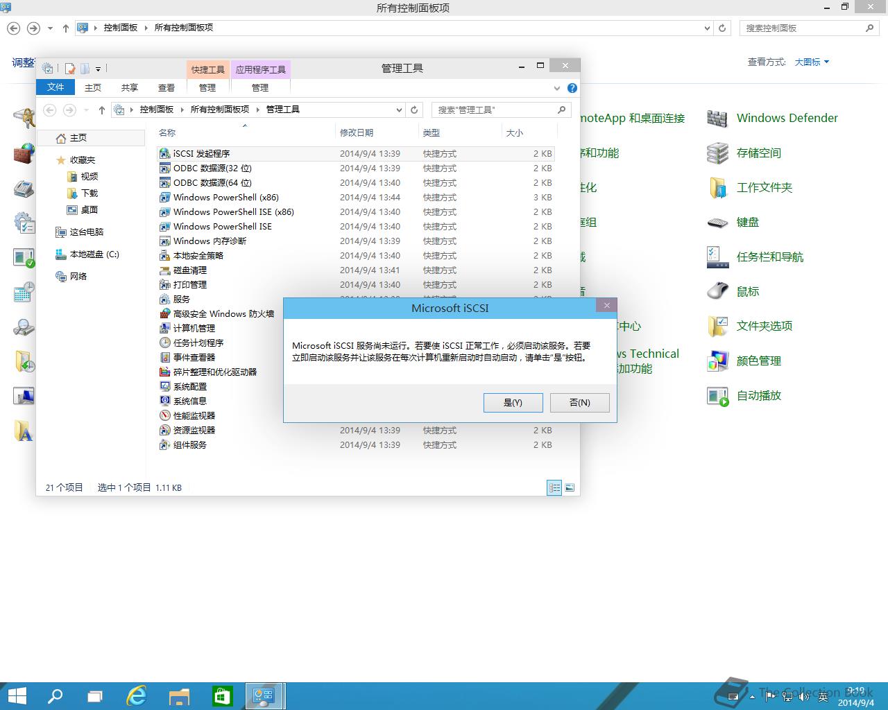Select the Windows PowerShell ISE (x86) icon

(x=165, y=211)
